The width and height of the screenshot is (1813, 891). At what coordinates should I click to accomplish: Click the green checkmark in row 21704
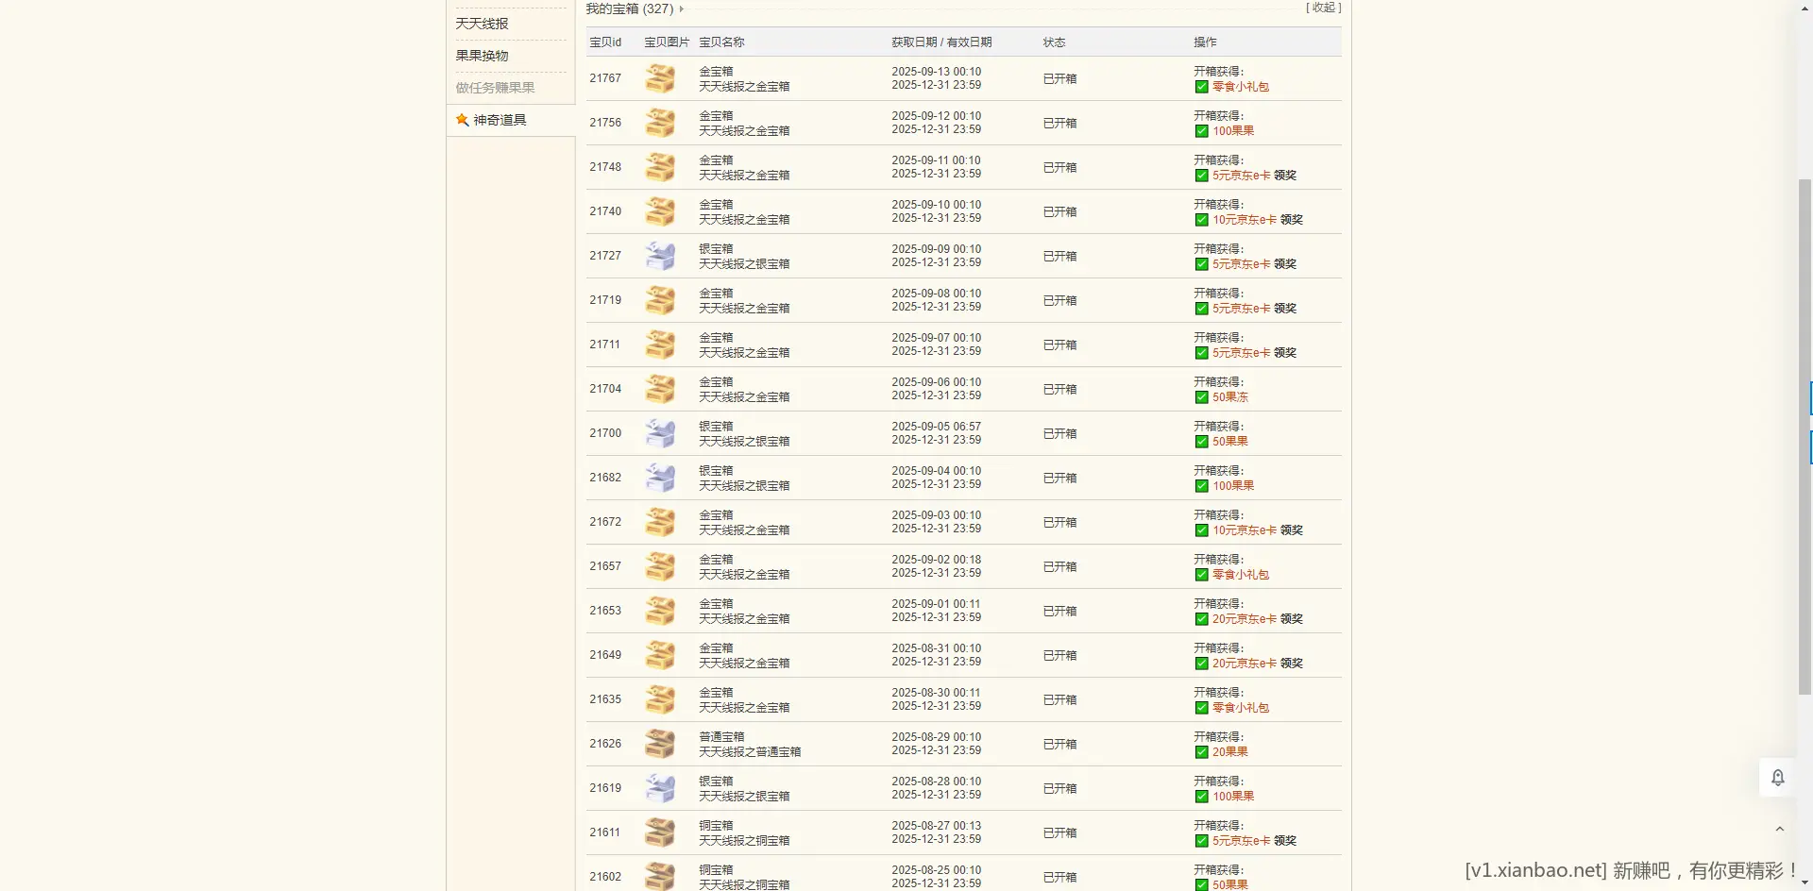tap(1201, 397)
